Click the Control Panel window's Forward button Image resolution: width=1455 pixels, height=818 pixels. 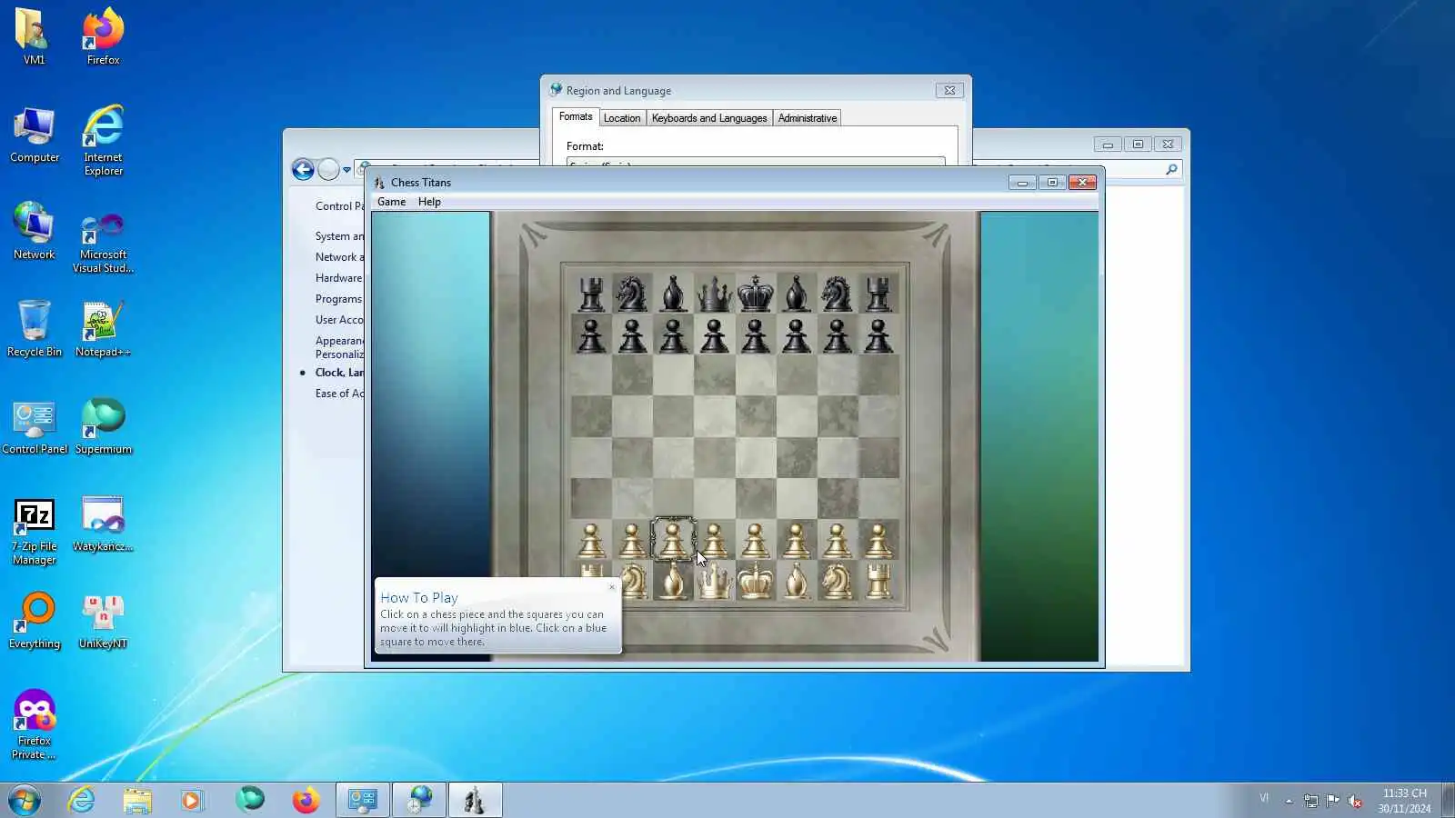click(x=328, y=169)
